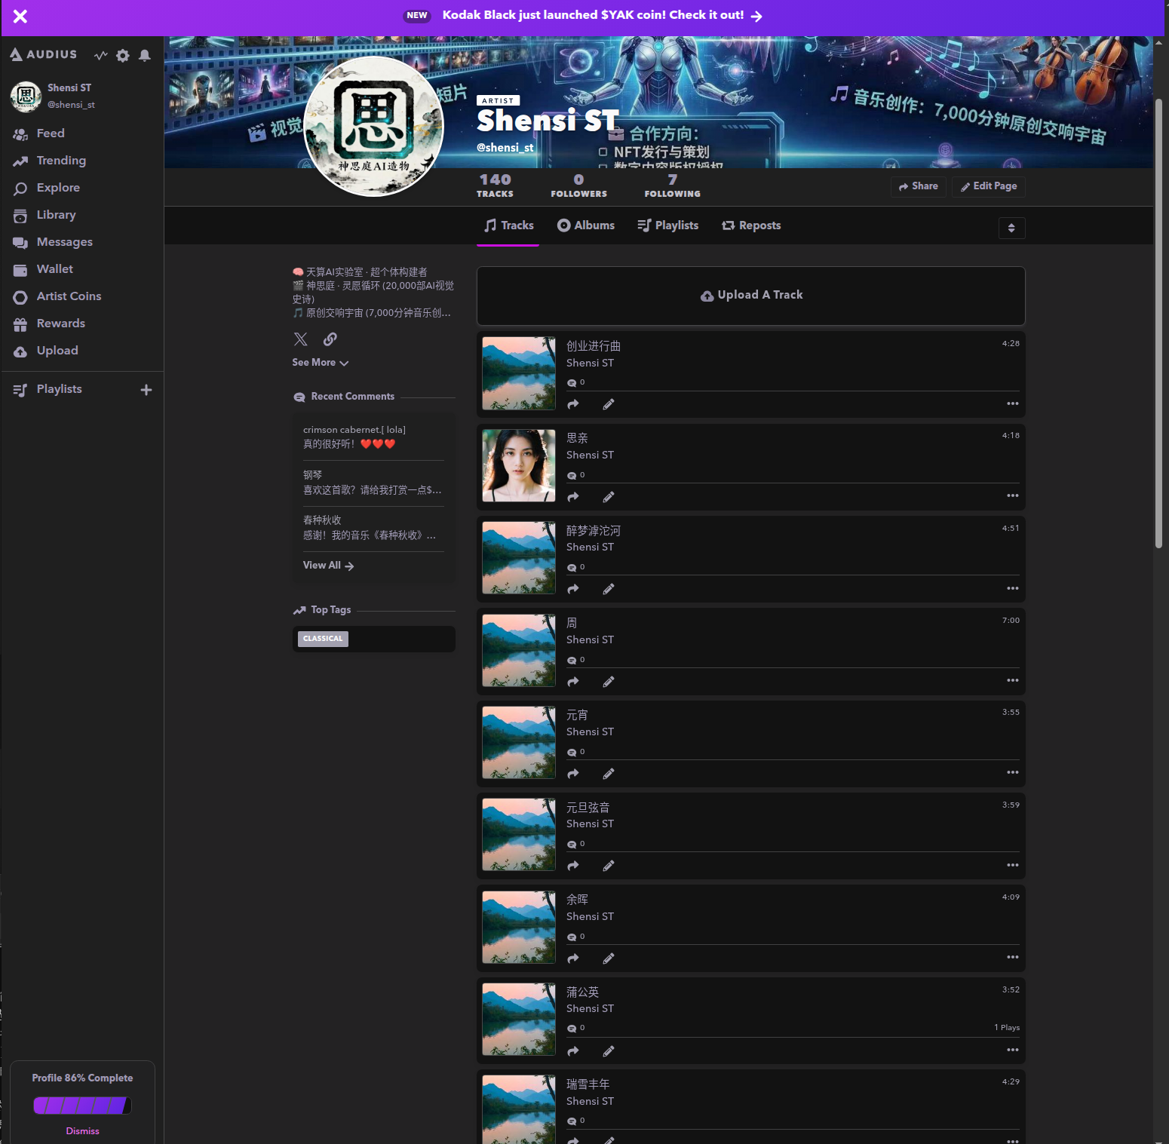Click the Edit Page button
Viewport: 1169px width, 1144px height.
(988, 186)
